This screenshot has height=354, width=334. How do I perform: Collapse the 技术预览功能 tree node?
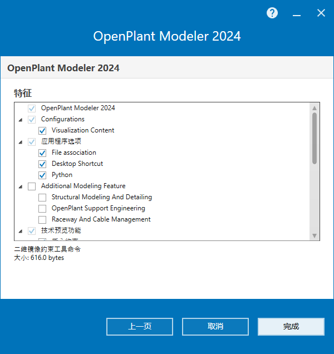(x=21, y=231)
